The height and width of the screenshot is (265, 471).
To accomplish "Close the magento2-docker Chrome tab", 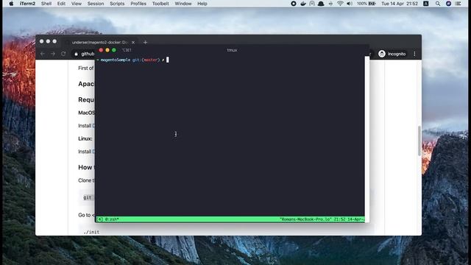I will 133,43.
